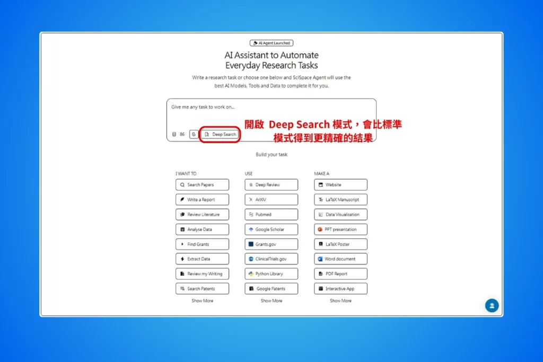Click the credits icon beside 86
This screenshot has width=543, height=362.
(x=174, y=135)
